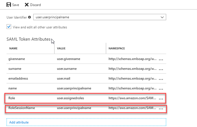Select the user.assignedroles value cell
The width and height of the screenshot is (197, 127).
coord(71,98)
